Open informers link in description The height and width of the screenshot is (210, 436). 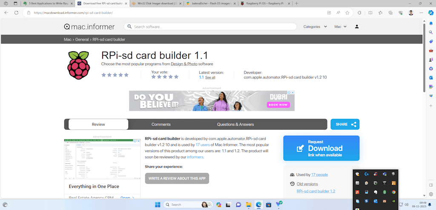195,157
